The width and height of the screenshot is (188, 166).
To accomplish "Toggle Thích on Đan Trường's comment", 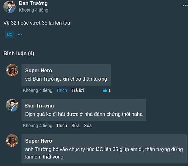I will [x=62, y=125].
